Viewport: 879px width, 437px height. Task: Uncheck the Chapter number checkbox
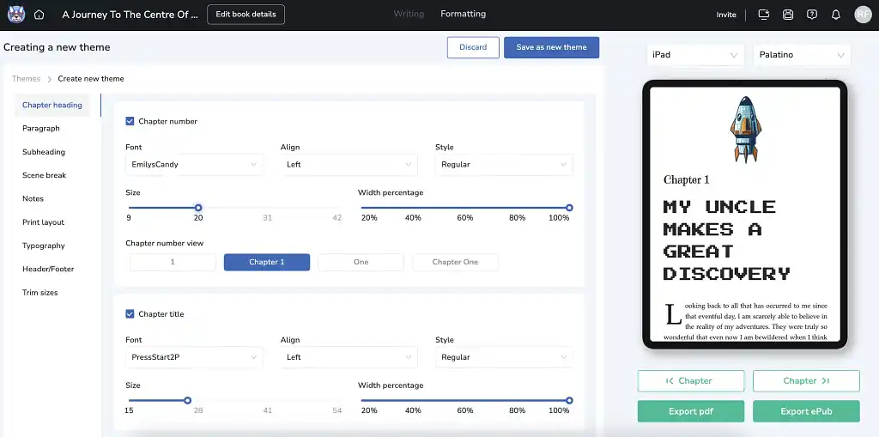[130, 121]
